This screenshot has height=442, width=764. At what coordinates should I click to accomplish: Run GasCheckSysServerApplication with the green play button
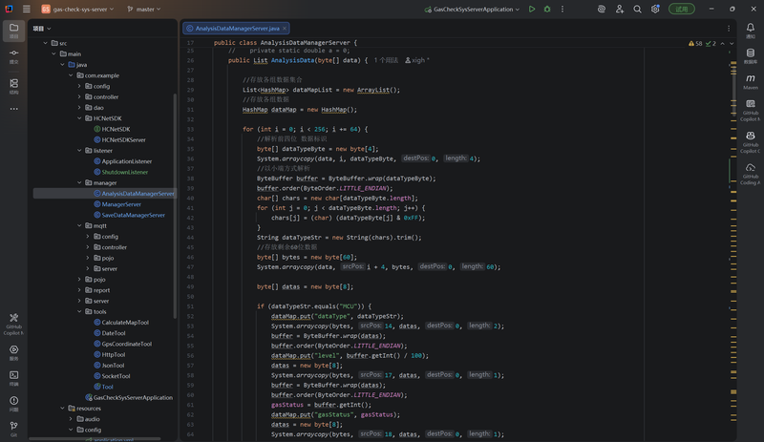tap(532, 9)
